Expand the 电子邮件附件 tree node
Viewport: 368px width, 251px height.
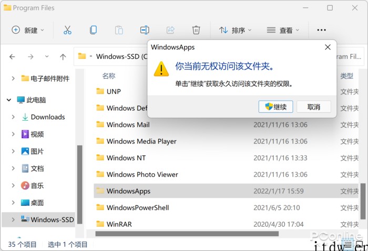coord(13,78)
